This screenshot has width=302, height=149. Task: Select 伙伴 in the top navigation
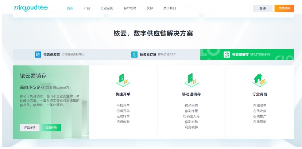coord(150,8)
